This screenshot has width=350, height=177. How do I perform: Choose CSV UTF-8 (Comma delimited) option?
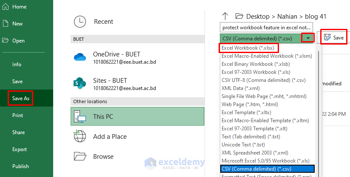click(263, 80)
